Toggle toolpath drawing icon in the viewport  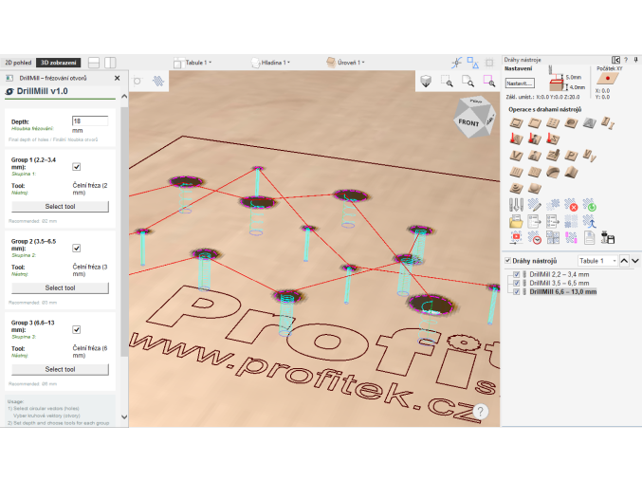(x=158, y=81)
